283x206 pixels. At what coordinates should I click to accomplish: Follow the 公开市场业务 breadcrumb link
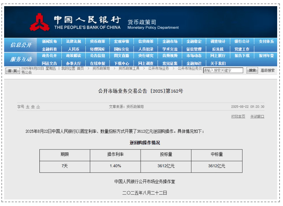click(x=158, y=68)
